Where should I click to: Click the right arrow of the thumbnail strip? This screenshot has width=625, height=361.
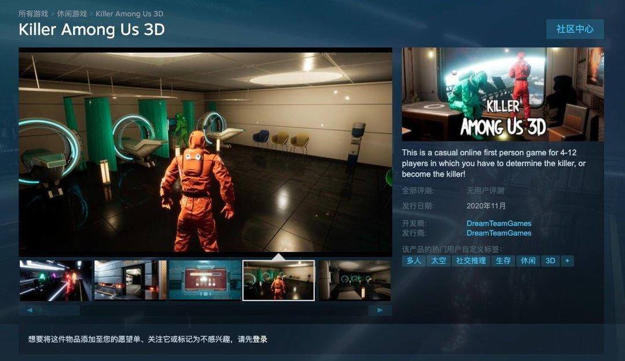pos(380,310)
